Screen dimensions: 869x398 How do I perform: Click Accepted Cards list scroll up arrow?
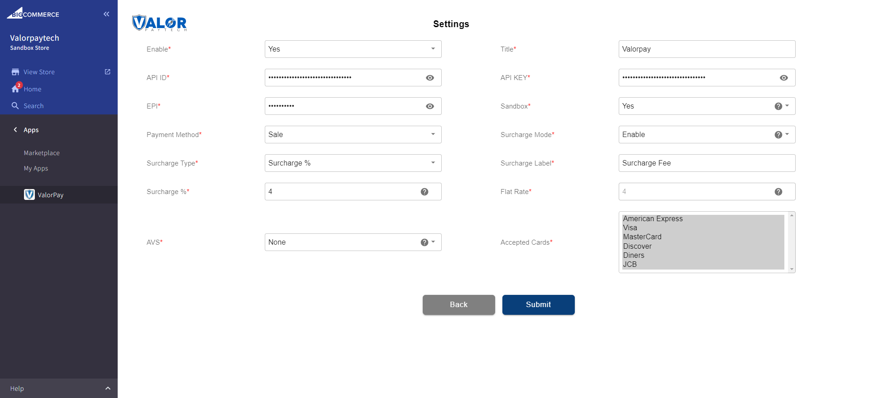[792, 215]
